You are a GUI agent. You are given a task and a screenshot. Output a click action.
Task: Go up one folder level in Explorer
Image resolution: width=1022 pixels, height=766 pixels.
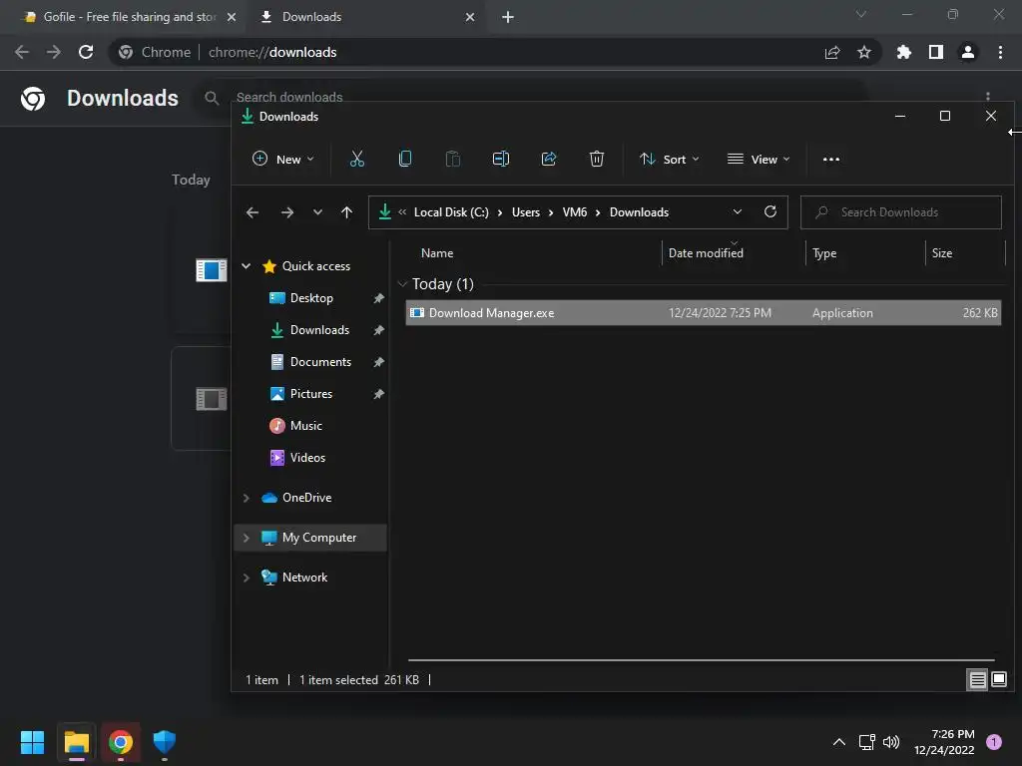346,212
